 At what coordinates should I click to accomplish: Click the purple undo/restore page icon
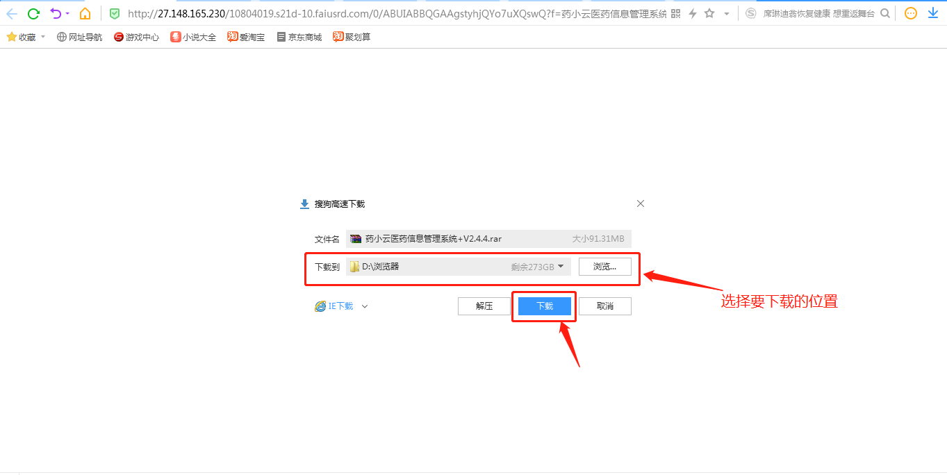[x=56, y=13]
